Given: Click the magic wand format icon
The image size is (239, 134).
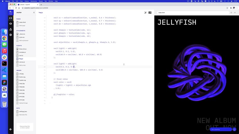Looking at the screenshot, I should [x=146, y=13].
